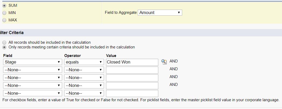Screen dimensions: 282x109
Task: Choose Only records meeting certain criteria option
Action: pyautogui.click(x=4, y=47)
